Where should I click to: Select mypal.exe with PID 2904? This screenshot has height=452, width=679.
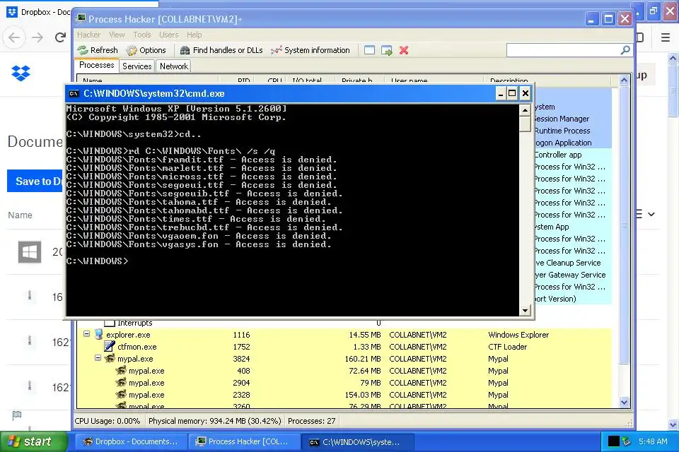pos(344,383)
